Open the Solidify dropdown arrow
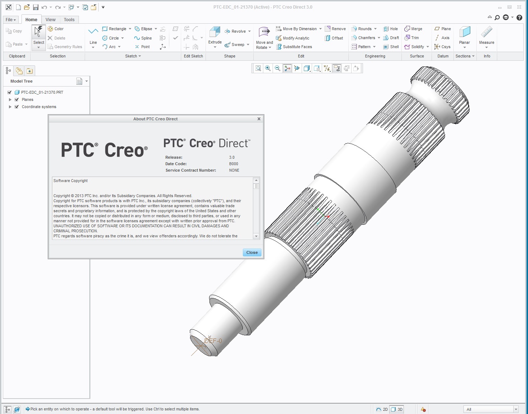 coord(428,47)
